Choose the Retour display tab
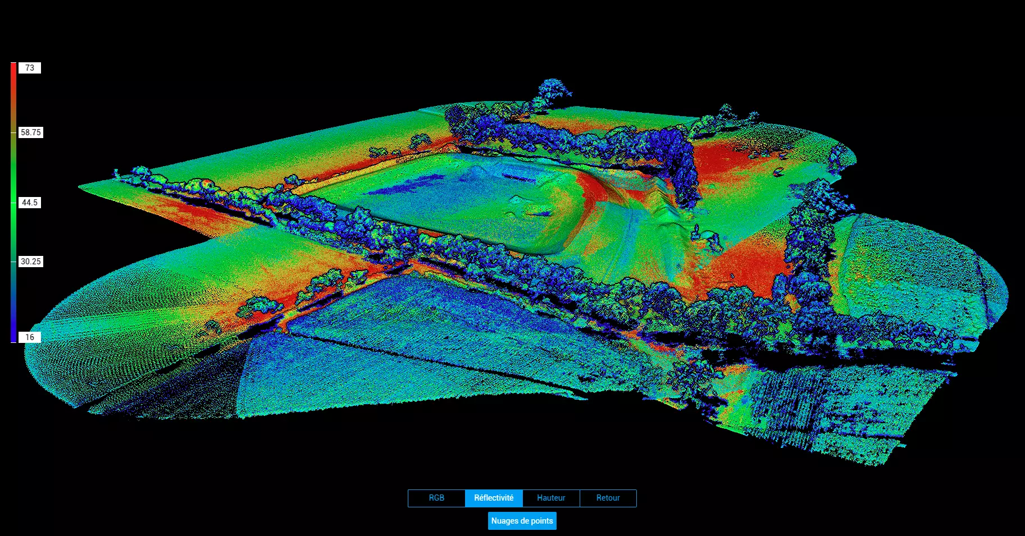 click(x=608, y=498)
